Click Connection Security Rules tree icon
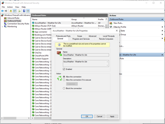 point(5,24)
